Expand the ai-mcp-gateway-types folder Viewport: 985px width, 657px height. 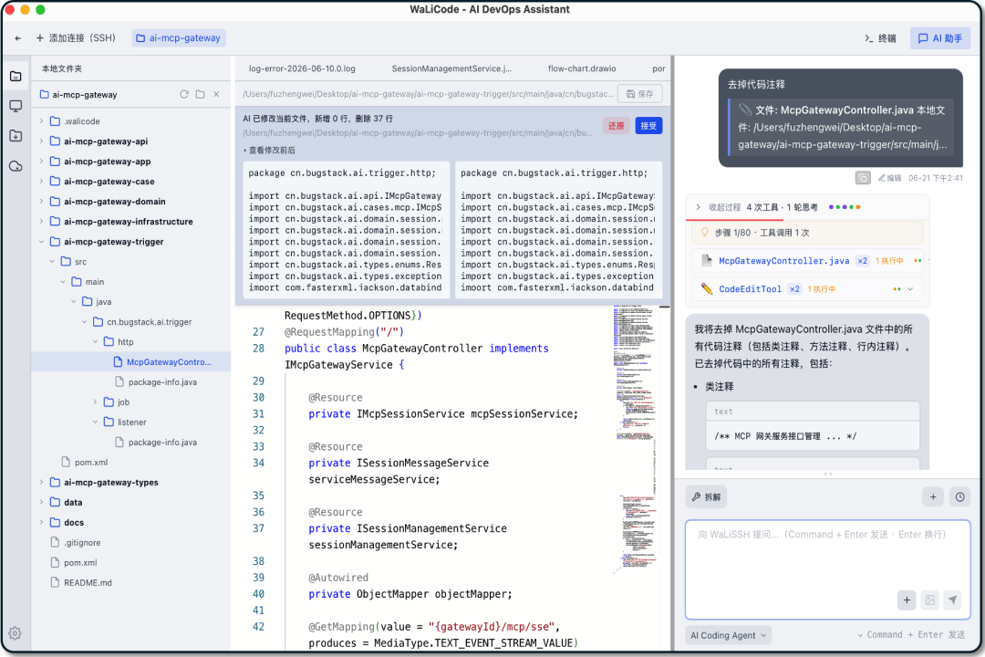[x=41, y=483]
